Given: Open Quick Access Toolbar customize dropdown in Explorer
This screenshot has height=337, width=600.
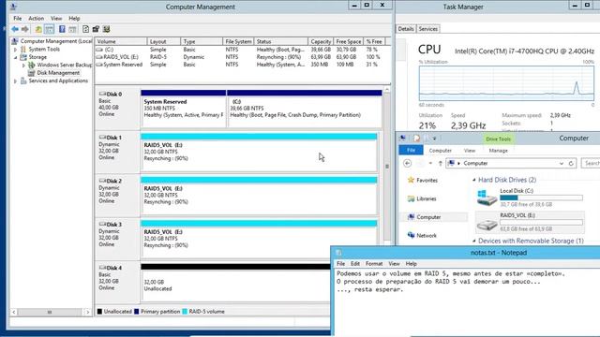Looking at the screenshot, I should tap(434, 139).
